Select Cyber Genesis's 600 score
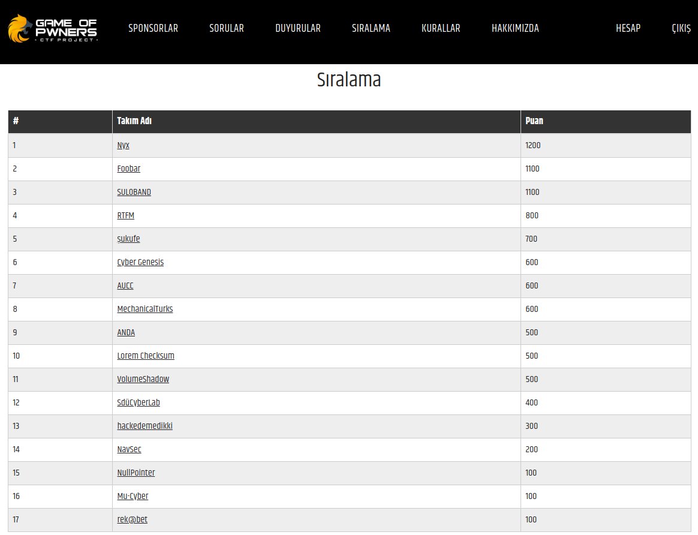698x535 pixels. tap(606, 262)
